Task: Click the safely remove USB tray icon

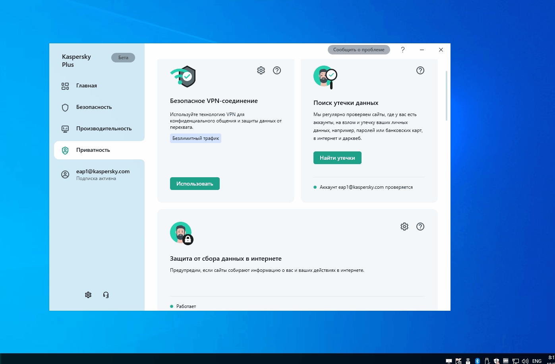Action: [x=487, y=361]
